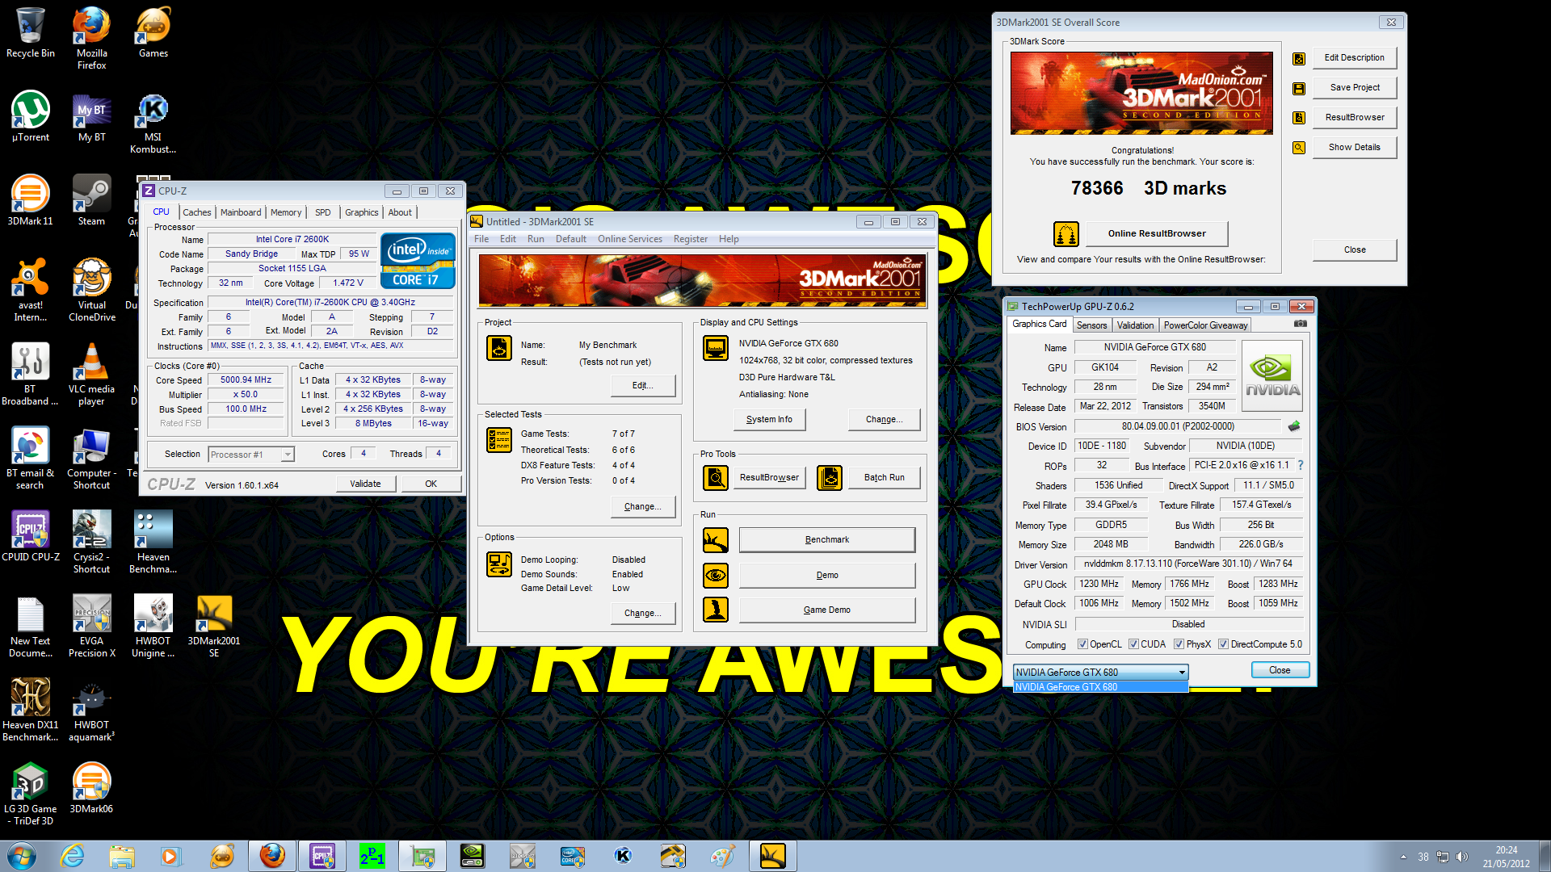
Task: Click the Firefox icon in the taskbar
Action: pos(272,856)
